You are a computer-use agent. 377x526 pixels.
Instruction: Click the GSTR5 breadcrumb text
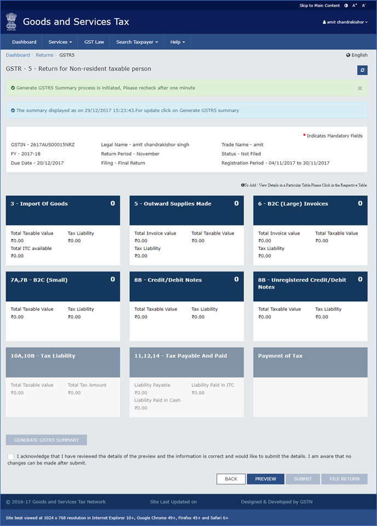point(67,55)
